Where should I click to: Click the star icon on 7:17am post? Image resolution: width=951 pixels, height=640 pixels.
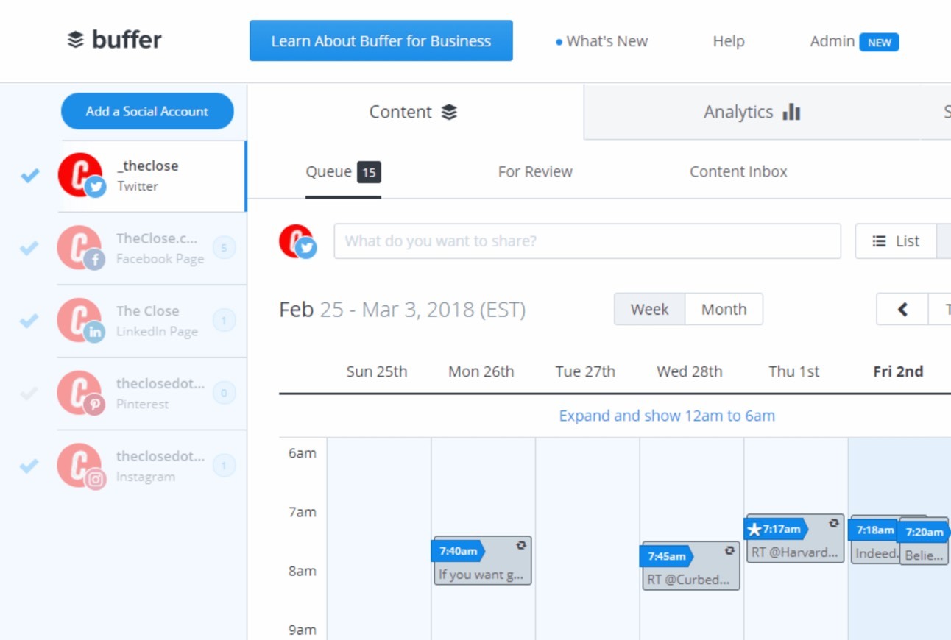click(x=754, y=529)
